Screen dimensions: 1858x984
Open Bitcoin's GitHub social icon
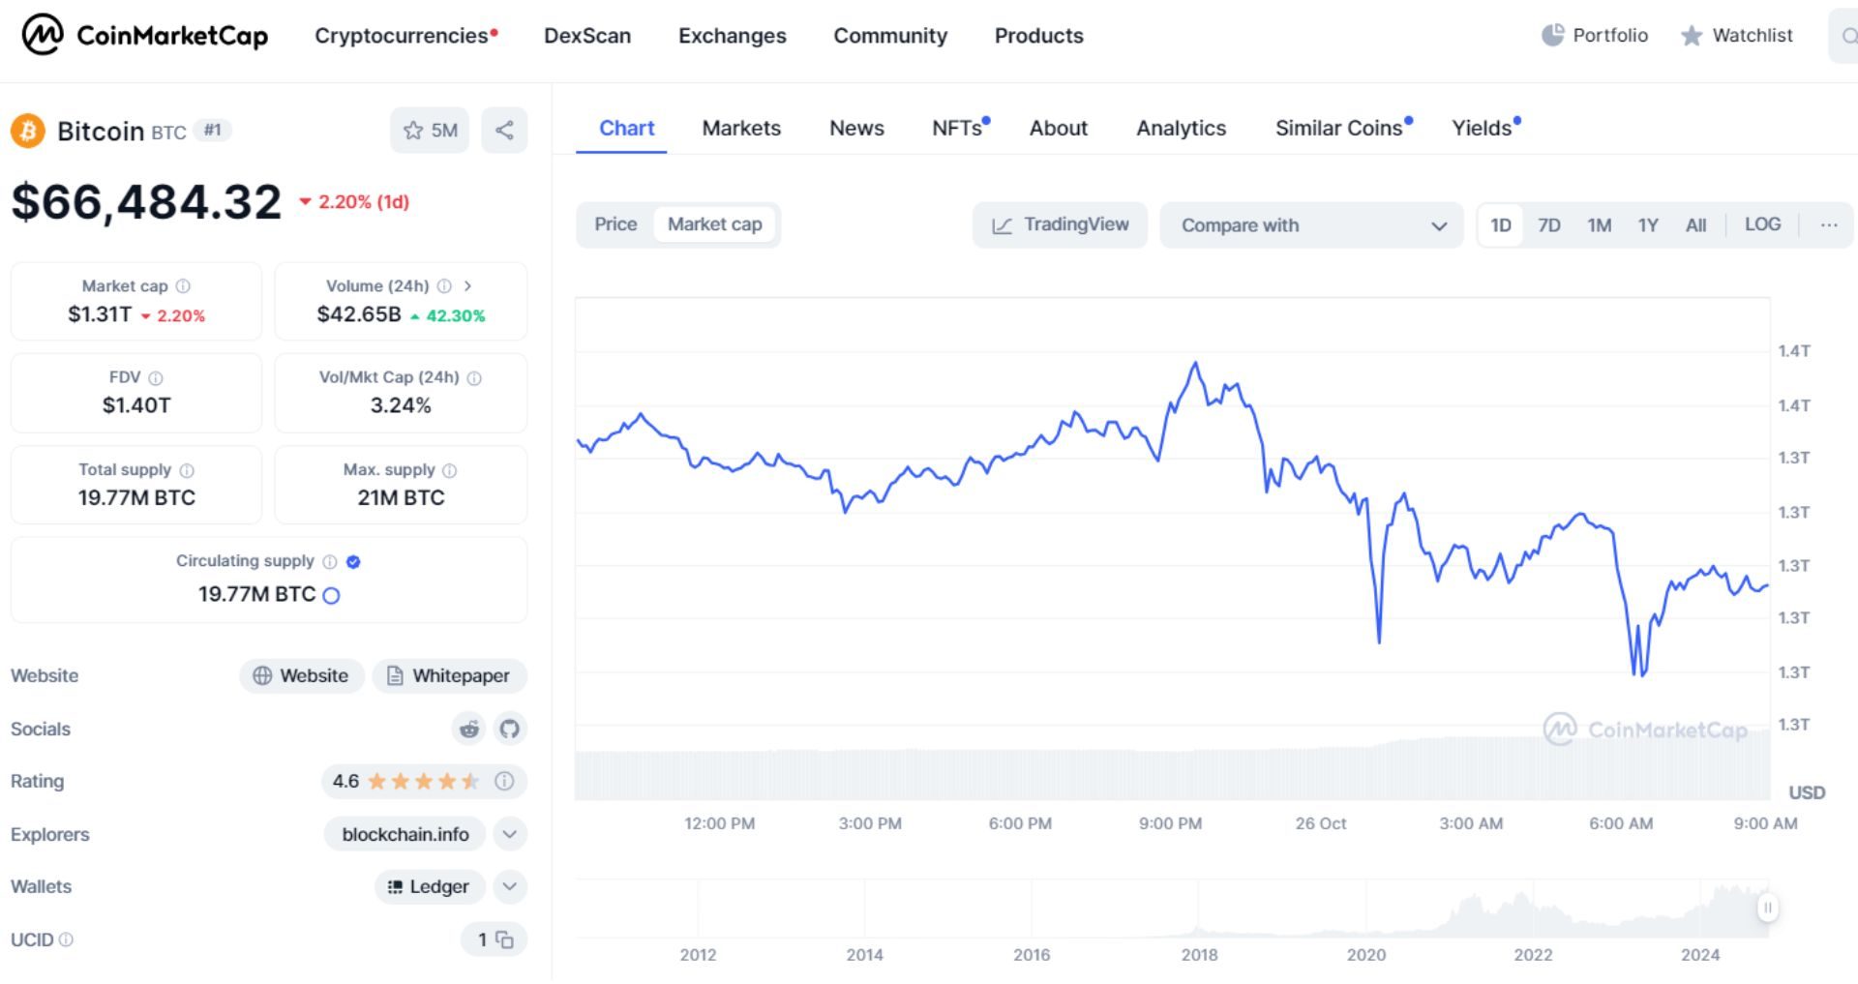[x=509, y=729]
